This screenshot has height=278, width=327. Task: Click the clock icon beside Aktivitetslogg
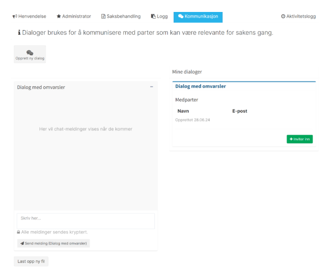pyautogui.click(x=283, y=17)
